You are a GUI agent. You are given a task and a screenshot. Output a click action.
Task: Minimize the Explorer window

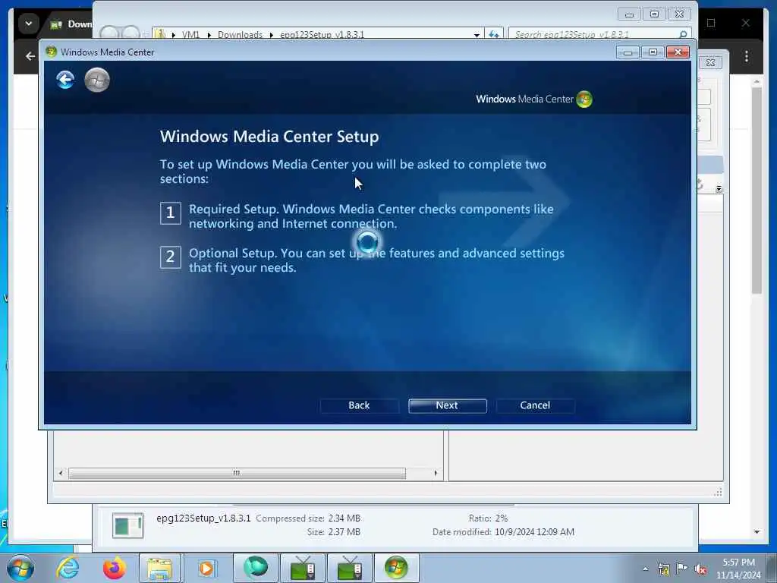629,14
